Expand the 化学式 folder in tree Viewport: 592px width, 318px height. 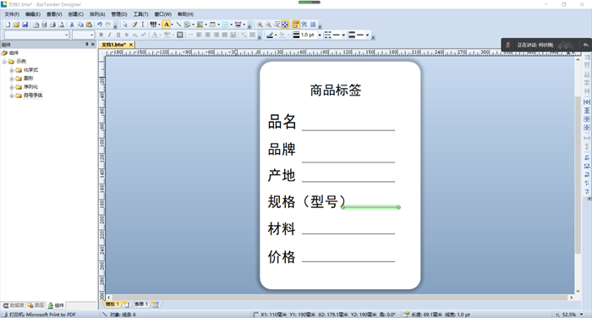click(12, 70)
